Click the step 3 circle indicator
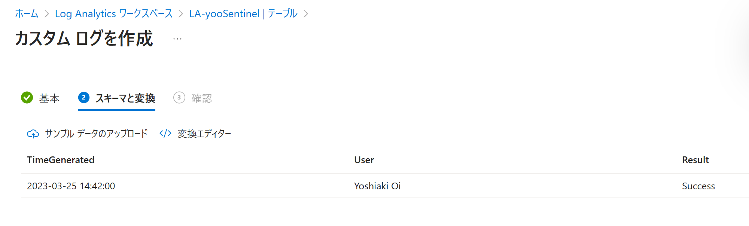The height and width of the screenshot is (226, 749). click(179, 98)
